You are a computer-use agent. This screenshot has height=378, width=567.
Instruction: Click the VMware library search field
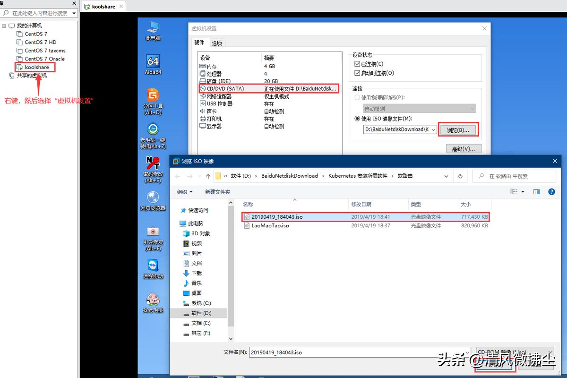tap(39, 13)
